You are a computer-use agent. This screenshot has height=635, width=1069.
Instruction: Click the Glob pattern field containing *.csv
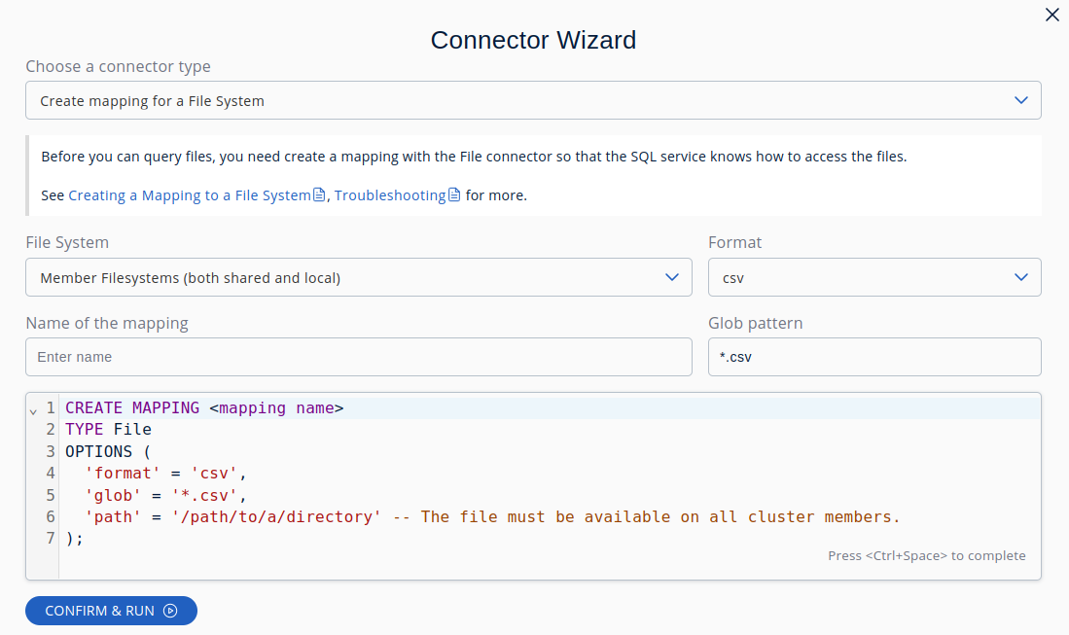click(873, 357)
